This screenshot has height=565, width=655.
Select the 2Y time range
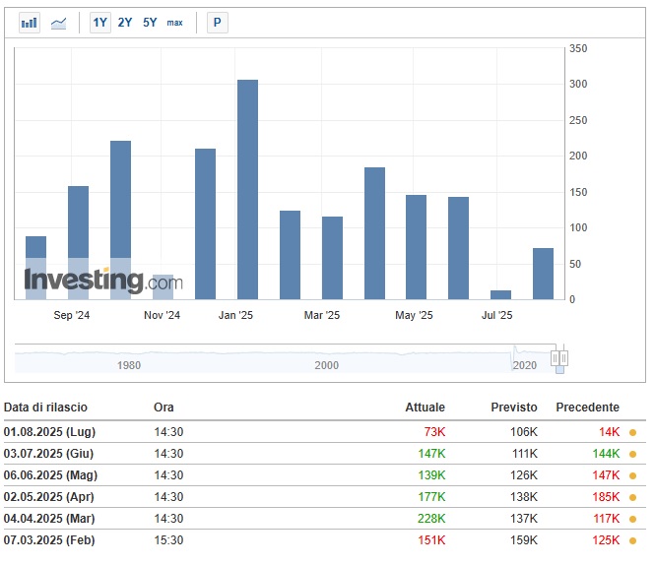coord(125,22)
